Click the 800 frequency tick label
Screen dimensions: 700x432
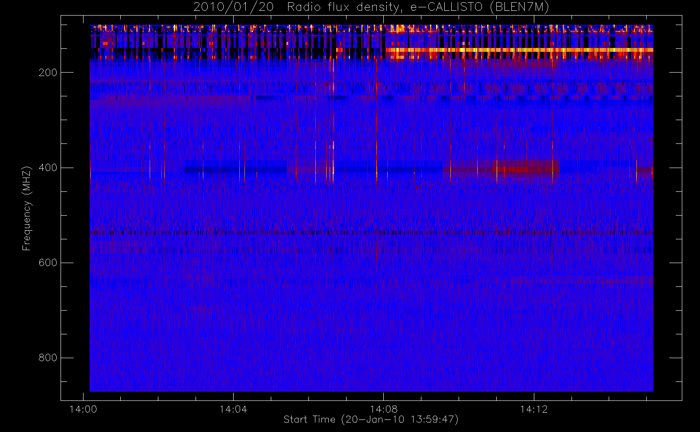(48, 358)
